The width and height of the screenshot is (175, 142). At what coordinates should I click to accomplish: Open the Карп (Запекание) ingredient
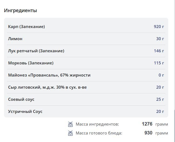[26, 27]
